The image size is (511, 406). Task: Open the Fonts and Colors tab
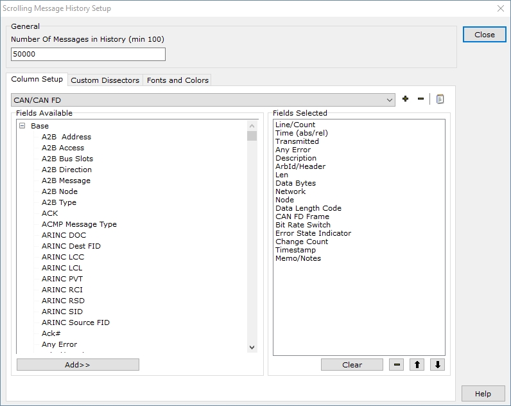pos(177,80)
